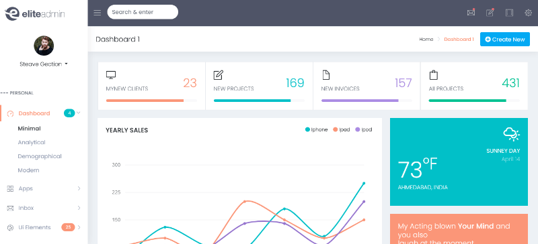
Task: Open the Demographical dashboard submenu item
Action: pyautogui.click(x=40, y=156)
